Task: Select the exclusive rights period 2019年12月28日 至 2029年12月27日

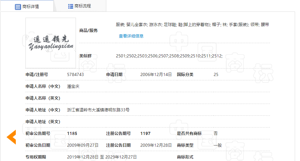Action: pyautogui.click(x=102, y=157)
